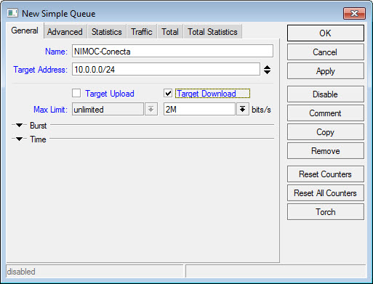Viewport: 373px width, 284px height.
Task: Uncheck the Target Download checkbox
Action: 168,93
